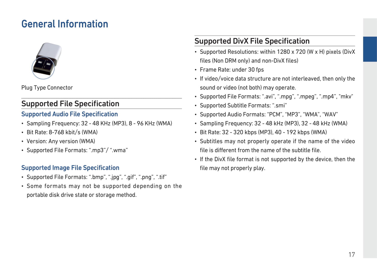Viewport: 377px width, 265px height.
Task: Click the ".mp3"/".wma" file formats line
Action: pos(77,150)
